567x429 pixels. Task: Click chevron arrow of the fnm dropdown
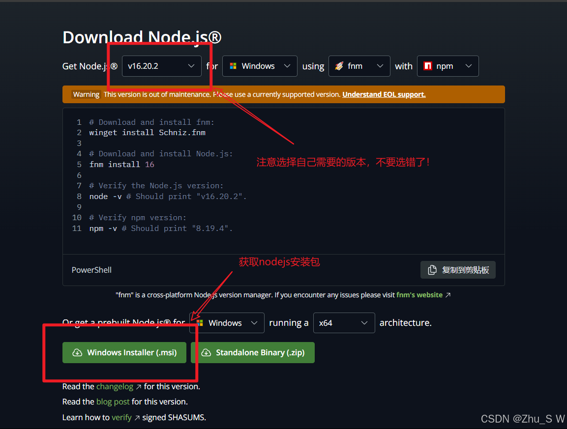click(x=380, y=66)
